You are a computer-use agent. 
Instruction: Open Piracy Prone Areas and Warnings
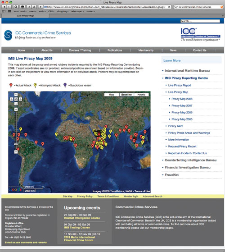tap(189, 133)
